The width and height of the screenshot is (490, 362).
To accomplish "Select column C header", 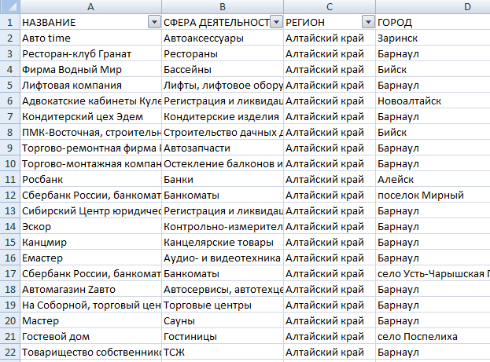I will (x=329, y=6).
